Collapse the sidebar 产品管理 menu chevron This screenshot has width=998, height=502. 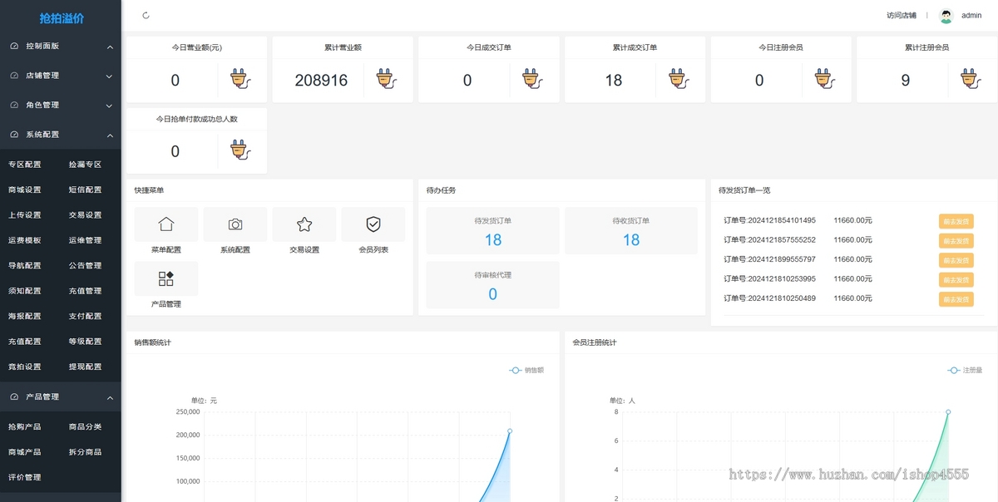coord(110,398)
